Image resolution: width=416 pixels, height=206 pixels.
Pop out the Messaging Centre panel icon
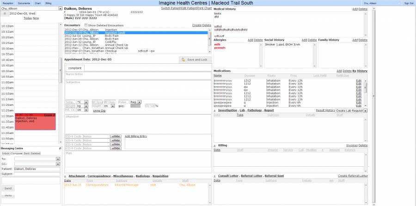coord(60,148)
